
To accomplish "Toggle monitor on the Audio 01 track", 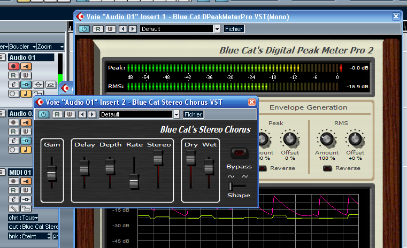I will click(26, 66).
